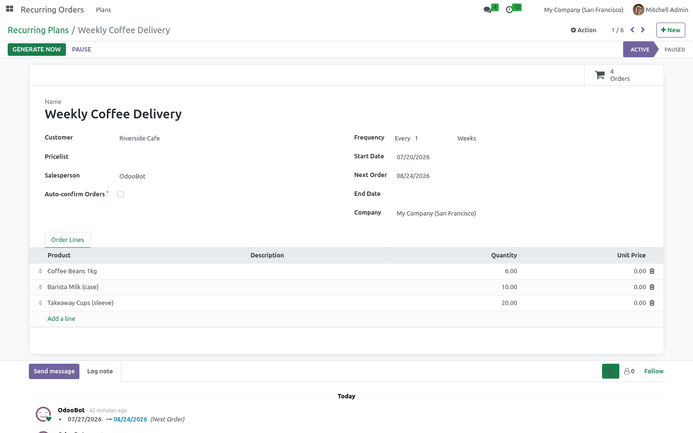Sort by the Unit Price column header
The image size is (693, 433).
pyautogui.click(x=583, y=255)
